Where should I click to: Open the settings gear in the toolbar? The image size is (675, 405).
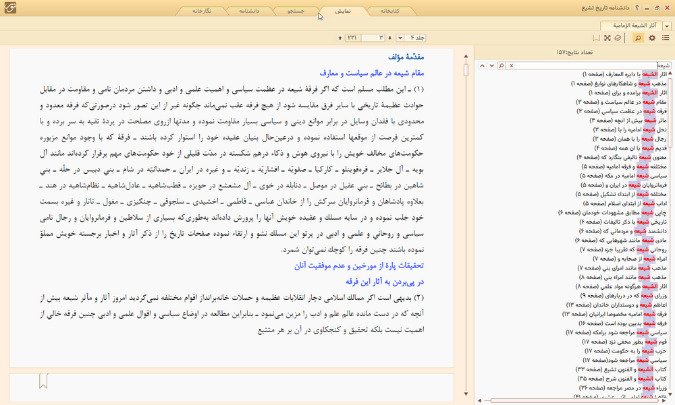[652, 38]
